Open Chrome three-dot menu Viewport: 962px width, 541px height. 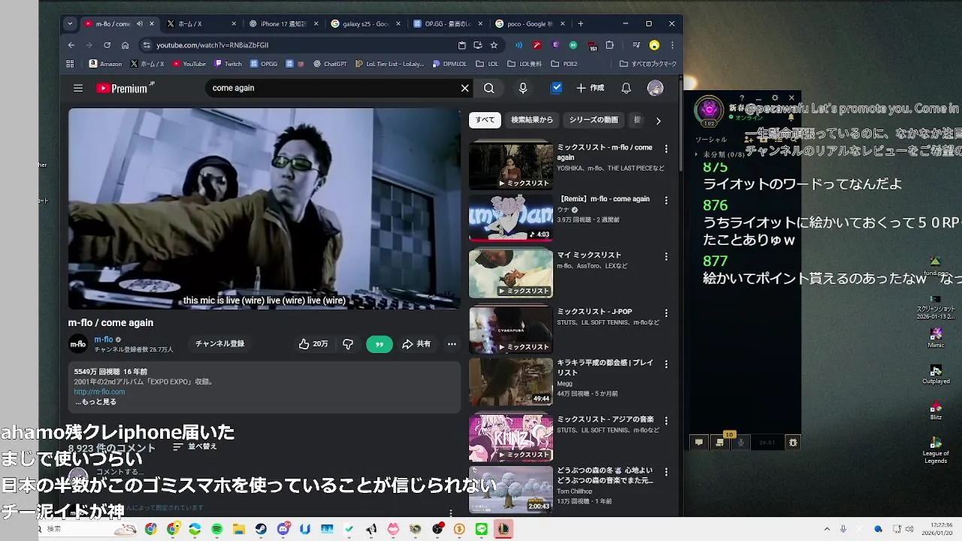point(672,45)
